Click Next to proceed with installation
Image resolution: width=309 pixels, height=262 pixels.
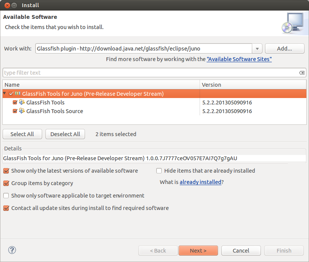click(198, 250)
